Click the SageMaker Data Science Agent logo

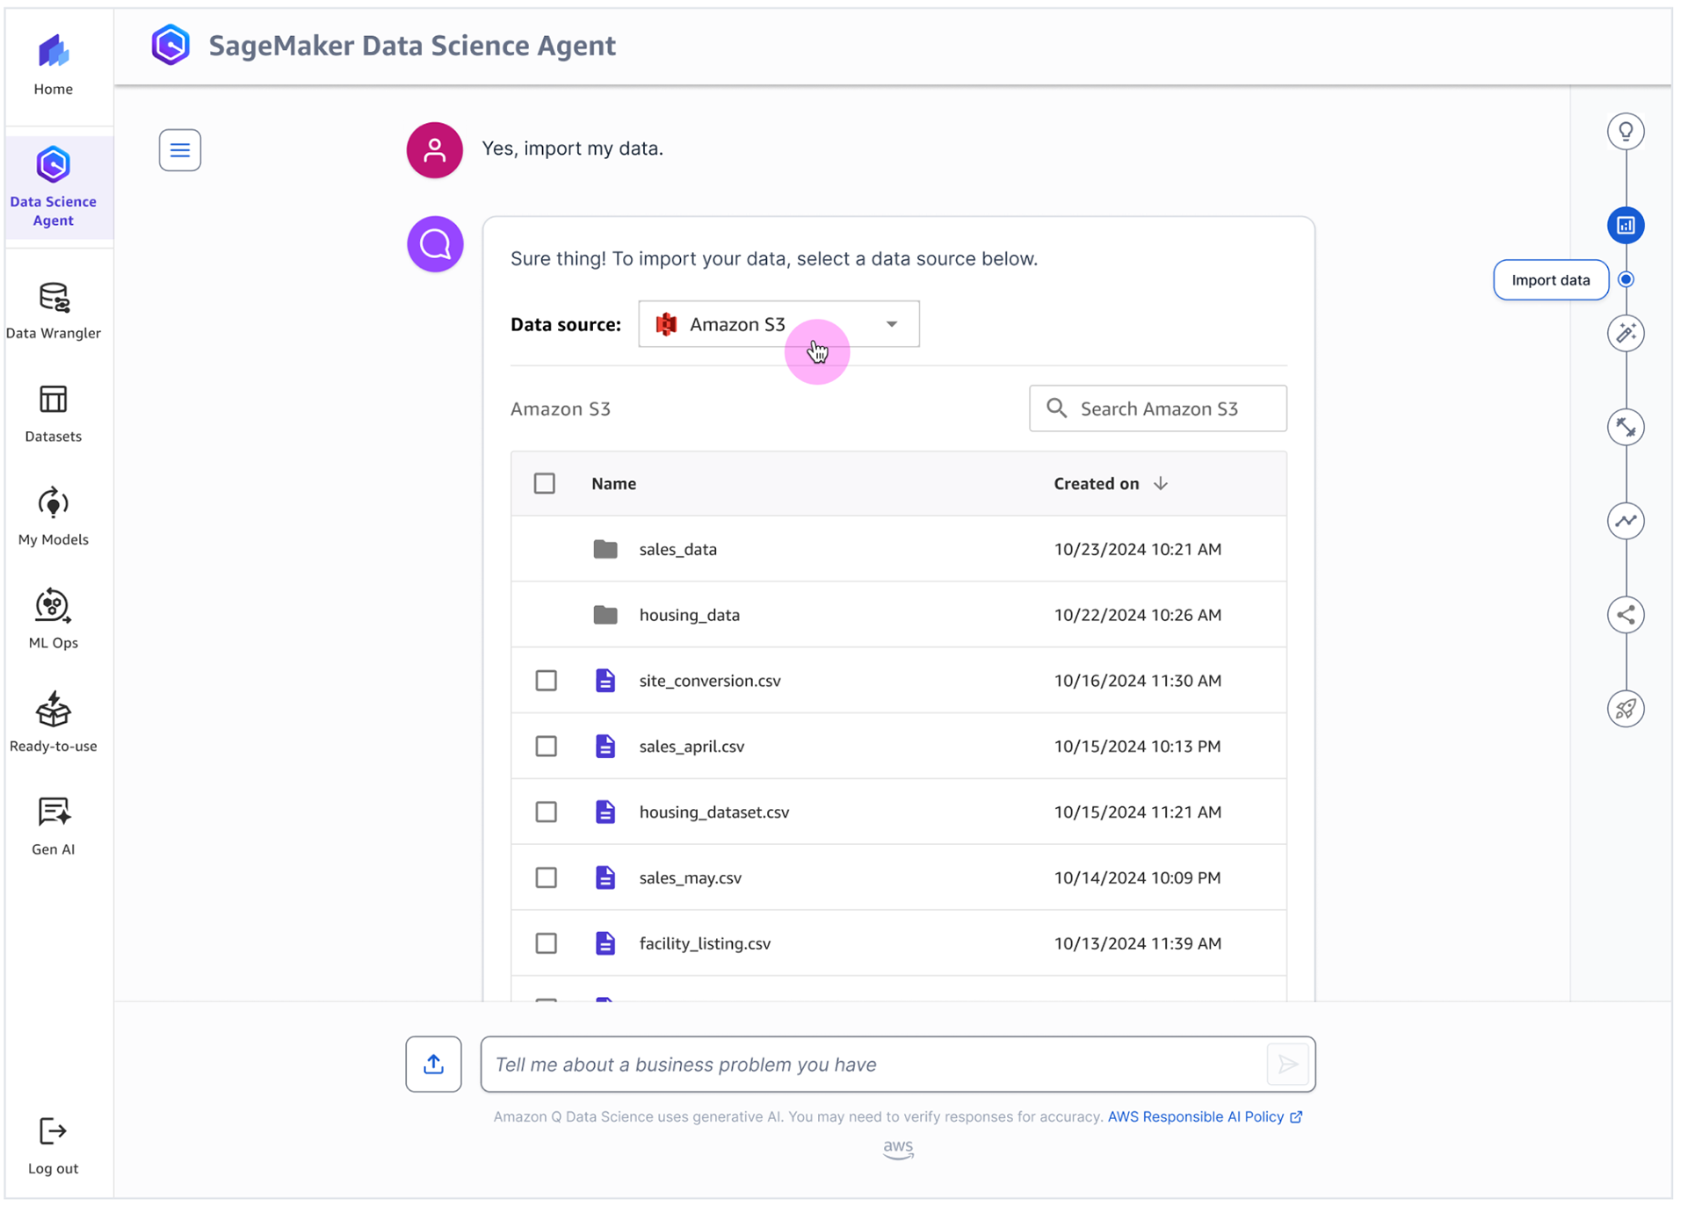tap(170, 45)
